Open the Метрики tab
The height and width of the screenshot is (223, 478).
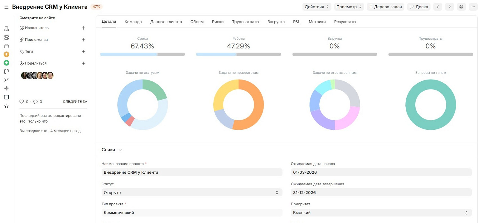point(317,22)
